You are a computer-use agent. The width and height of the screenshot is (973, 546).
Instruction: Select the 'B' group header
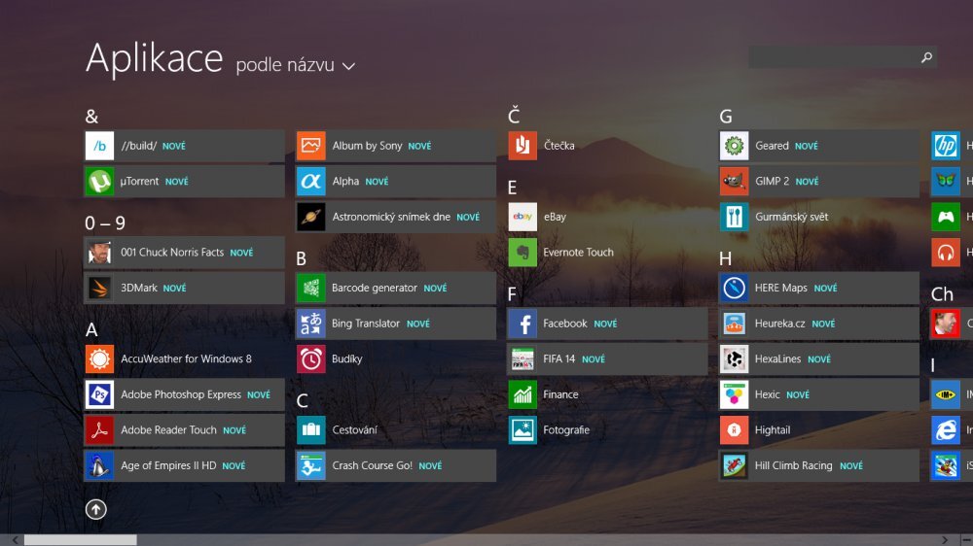(301, 258)
